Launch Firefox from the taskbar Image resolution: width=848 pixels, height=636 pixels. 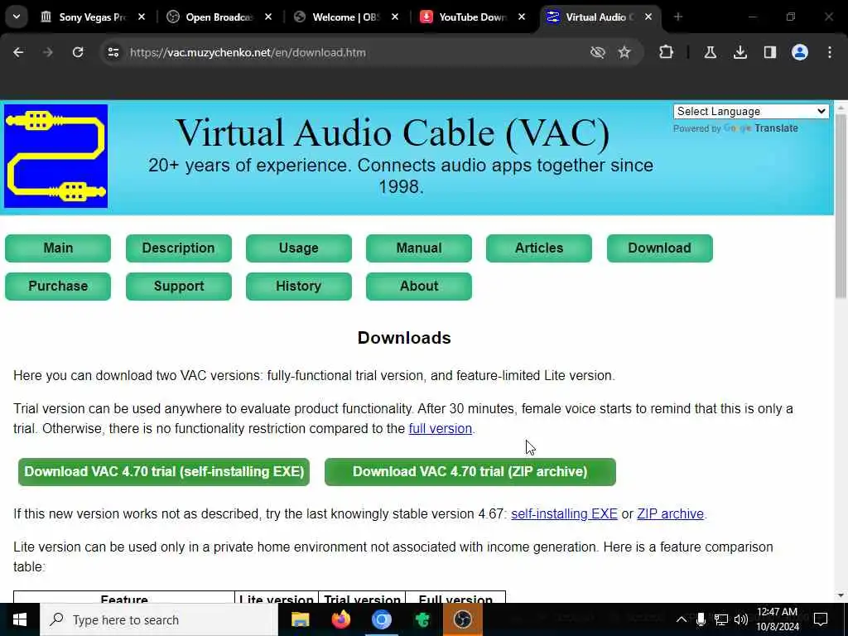[x=340, y=619]
